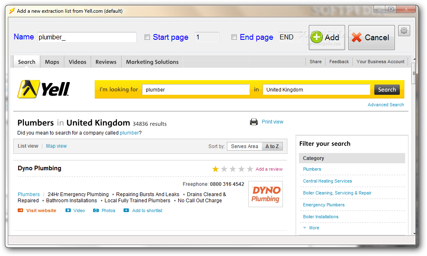Rate Dyno Plumbing with the third star
Image resolution: width=427 pixels, height=256 pixels.
(x=233, y=169)
